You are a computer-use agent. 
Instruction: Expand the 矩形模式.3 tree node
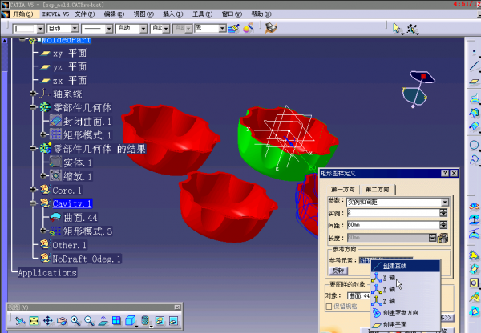[x=43, y=231]
